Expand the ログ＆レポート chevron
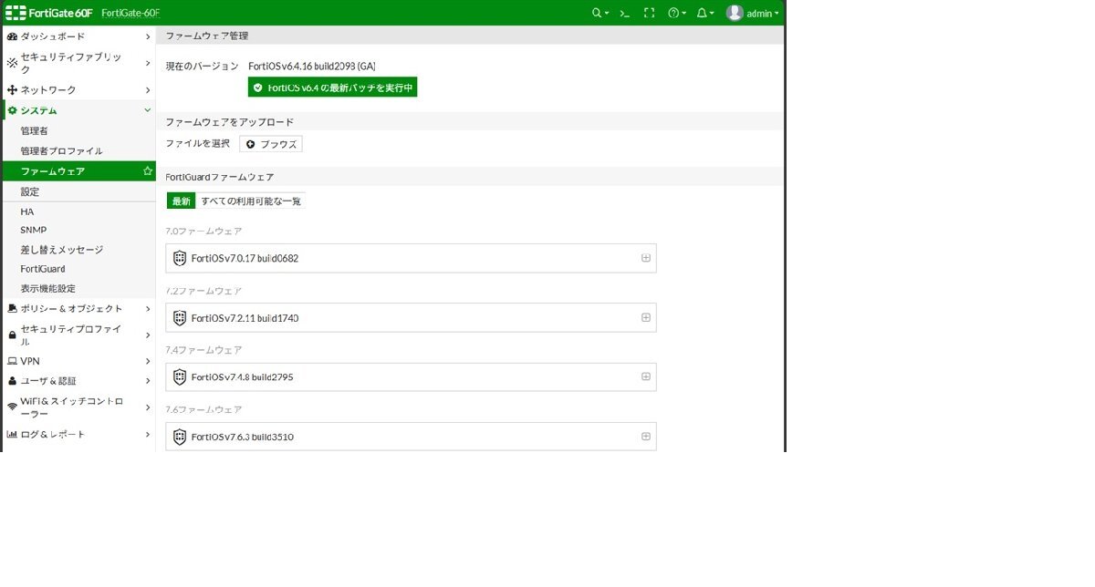Viewport: 1095px width, 587px height. coord(148,434)
